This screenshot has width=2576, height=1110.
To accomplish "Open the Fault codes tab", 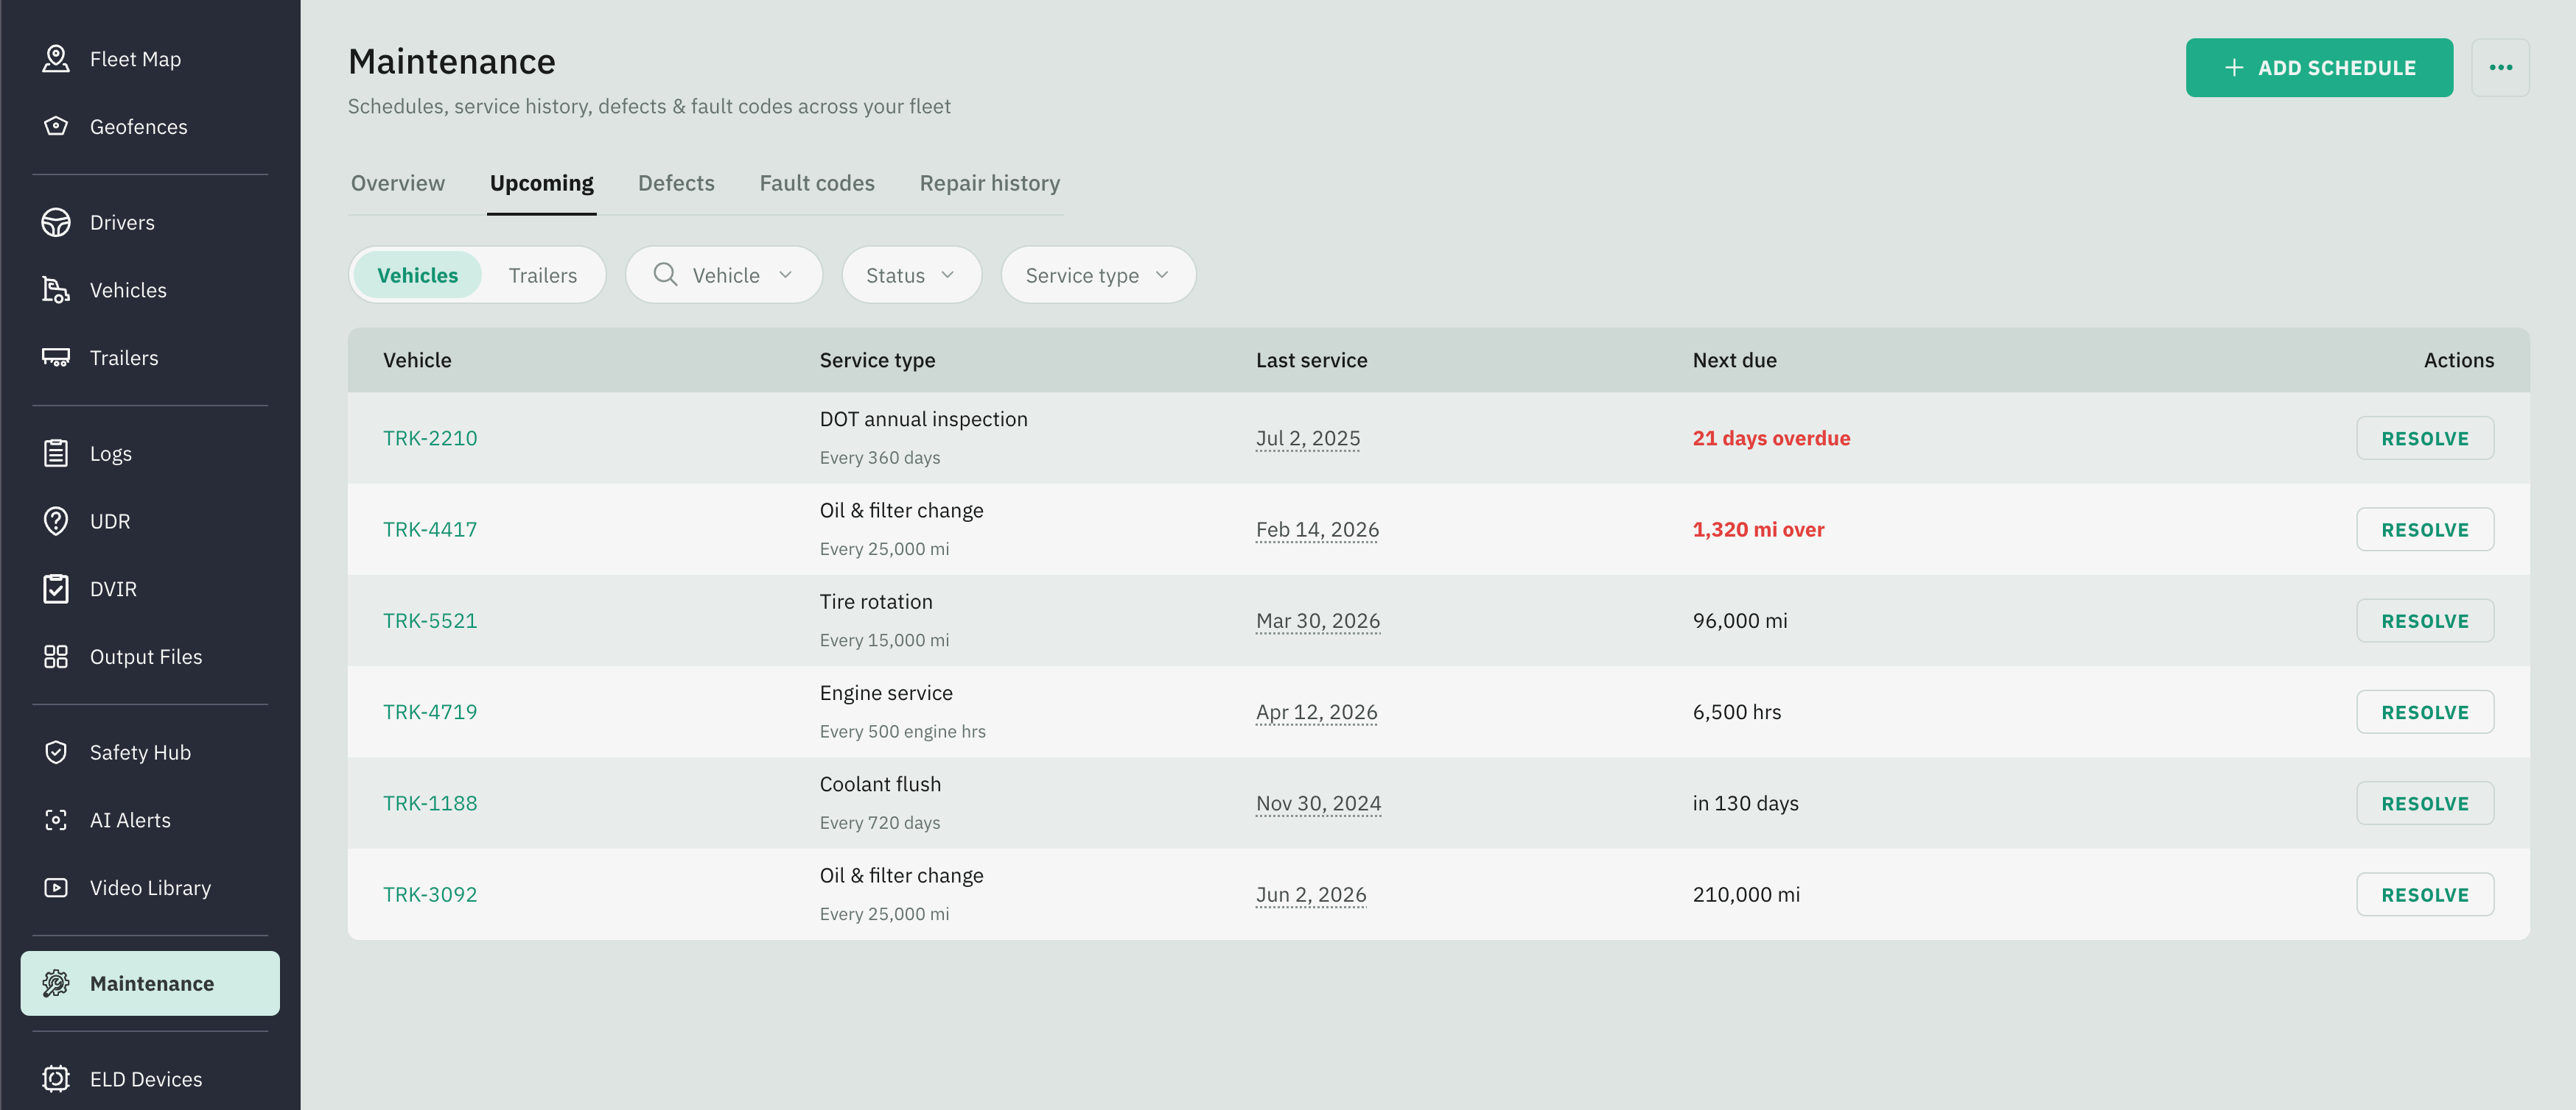I will 817,183.
